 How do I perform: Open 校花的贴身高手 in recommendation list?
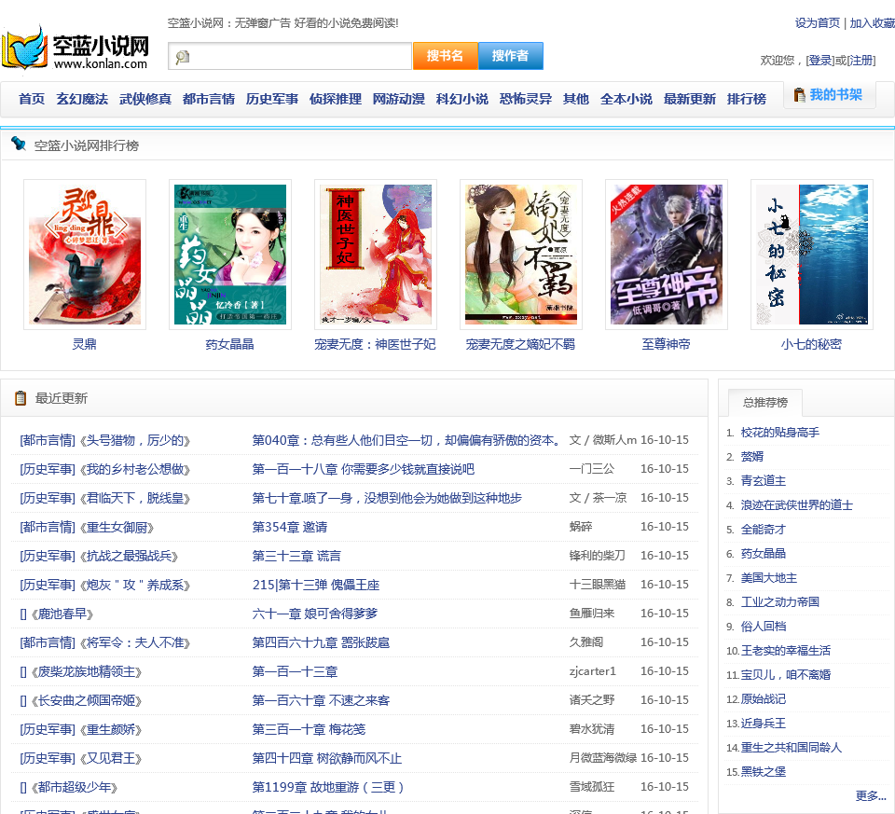coord(780,433)
